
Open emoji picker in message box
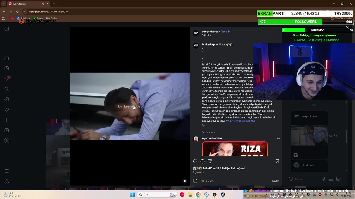[291, 179]
